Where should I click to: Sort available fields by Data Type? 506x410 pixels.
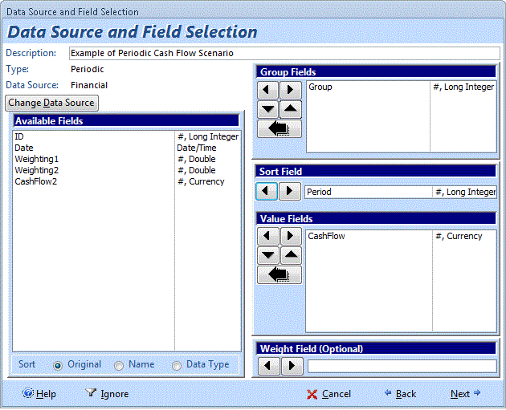pyautogui.click(x=177, y=366)
